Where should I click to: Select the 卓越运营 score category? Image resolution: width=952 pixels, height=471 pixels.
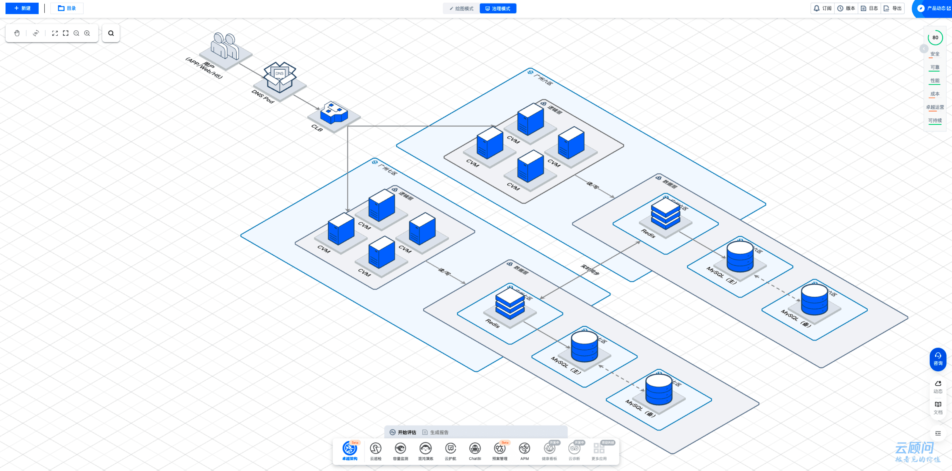[x=935, y=108]
